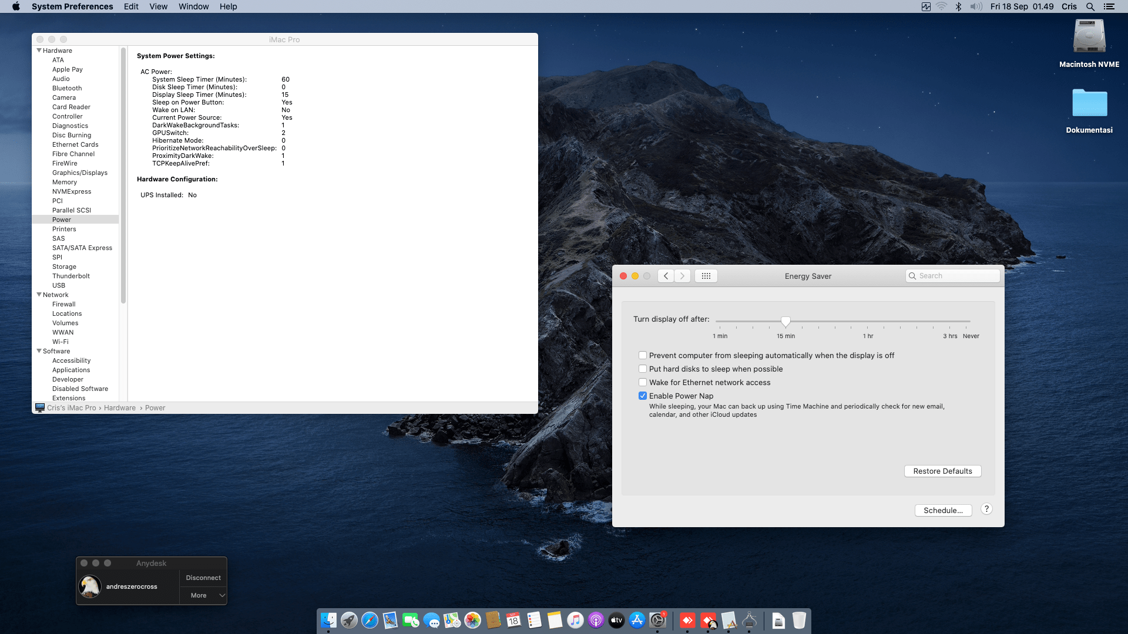The height and width of the screenshot is (634, 1128).
Task: Open Apple TV from the Dock
Action: [616, 620]
